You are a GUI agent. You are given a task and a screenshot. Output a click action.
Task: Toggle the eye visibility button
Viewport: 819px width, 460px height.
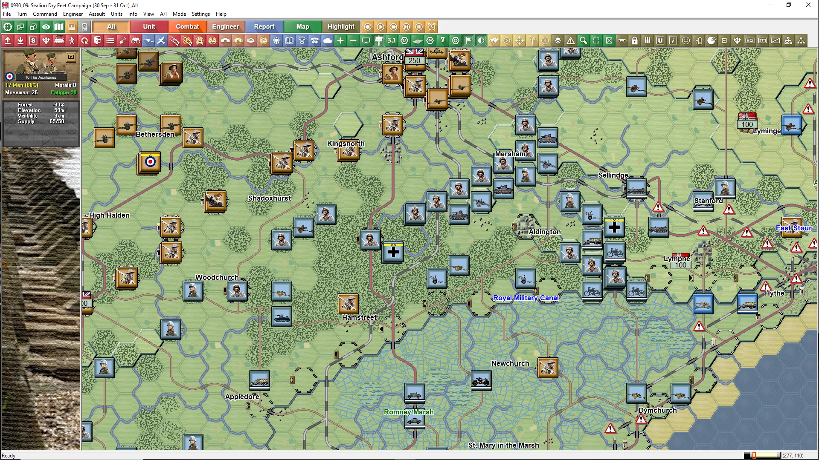pos(46,27)
